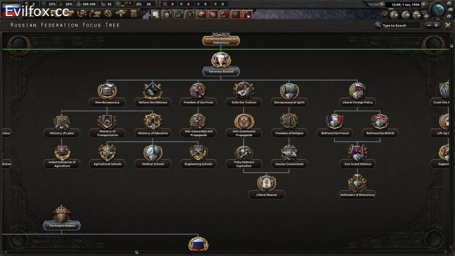Close the focus tree with X button
This screenshot has width=455, height=256.
[x=448, y=25]
